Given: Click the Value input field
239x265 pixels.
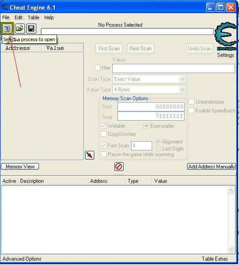Looking at the screenshot, I should point(174,68).
